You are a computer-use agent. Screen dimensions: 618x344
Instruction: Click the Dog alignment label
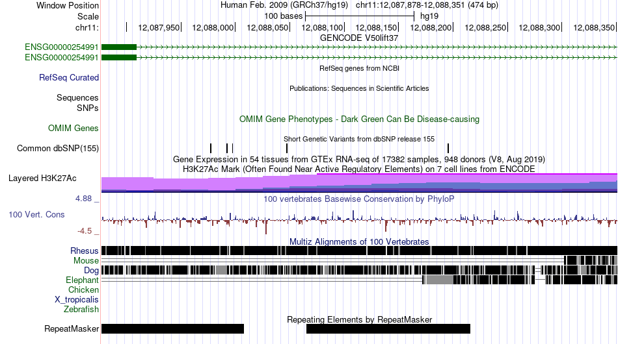click(x=91, y=270)
